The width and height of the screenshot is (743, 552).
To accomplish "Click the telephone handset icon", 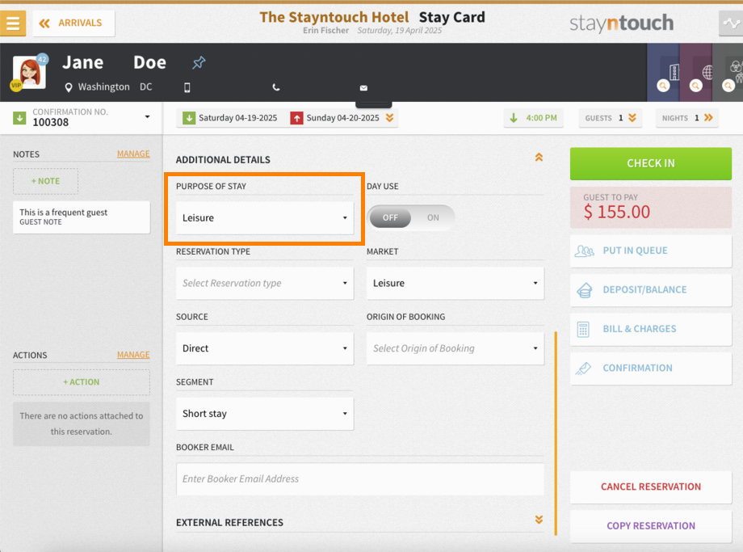I will click(x=276, y=87).
